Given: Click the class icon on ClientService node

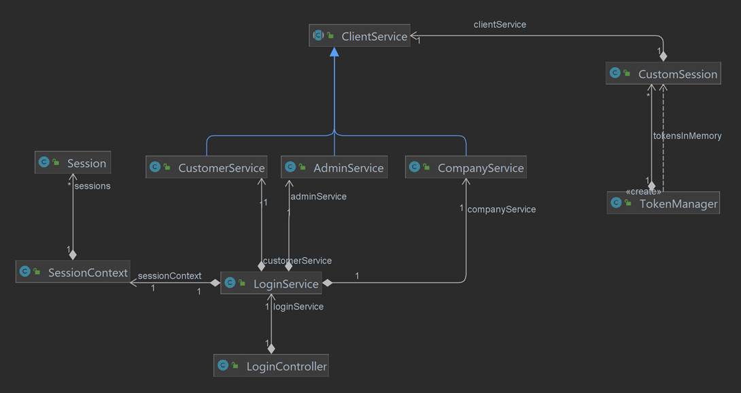Looking at the screenshot, I should [318, 35].
